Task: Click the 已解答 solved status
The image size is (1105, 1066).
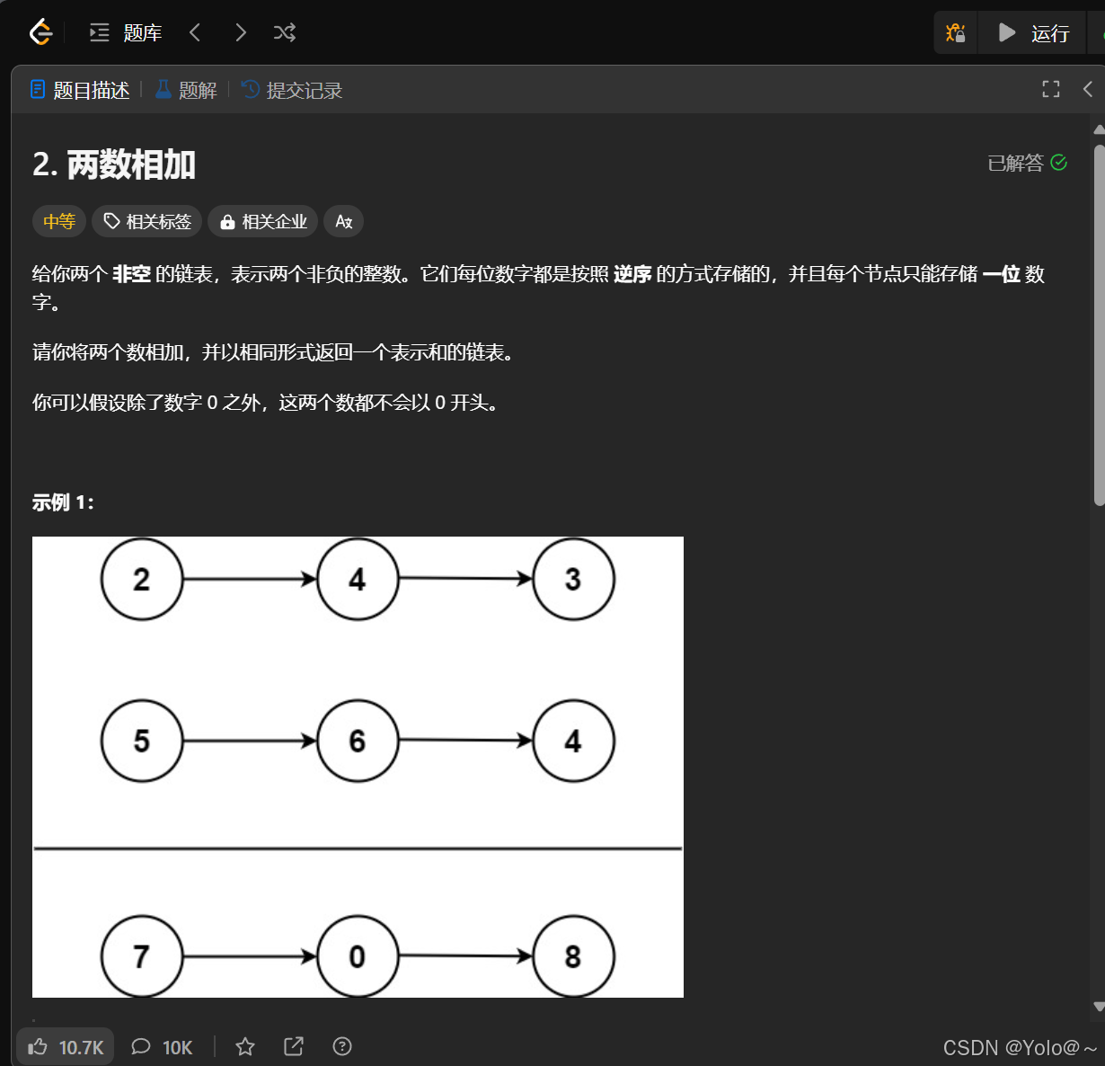Action: [x=1027, y=163]
